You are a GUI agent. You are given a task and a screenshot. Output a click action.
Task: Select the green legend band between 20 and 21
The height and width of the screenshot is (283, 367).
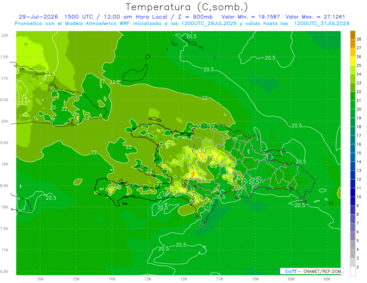[x=353, y=105]
